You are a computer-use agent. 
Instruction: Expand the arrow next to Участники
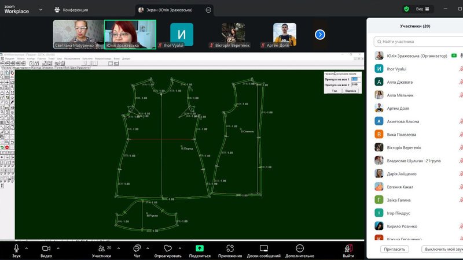coord(119,247)
